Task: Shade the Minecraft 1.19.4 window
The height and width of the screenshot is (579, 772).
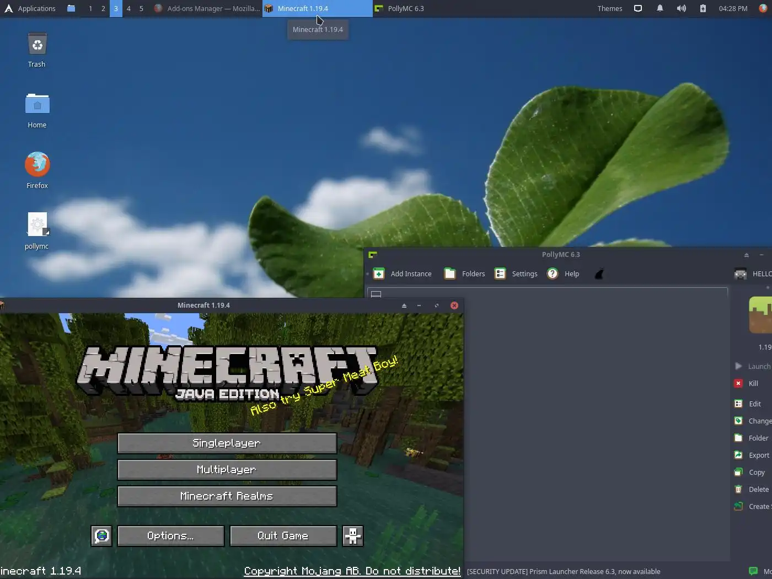Action: tap(404, 305)
